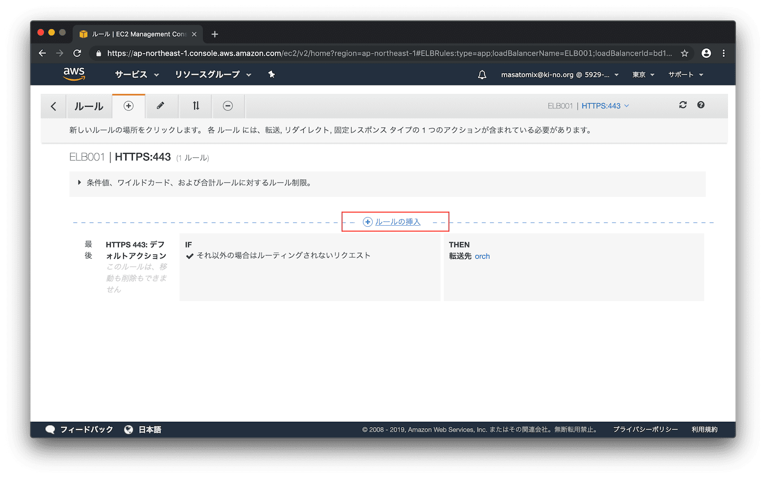Click the pin shortcuts icon
Viewport: 766px width, 478px height.
(x=271, y=74)
